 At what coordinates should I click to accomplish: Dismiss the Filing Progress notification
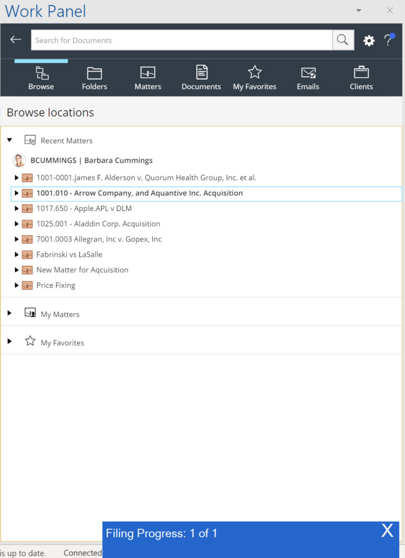point(388,531)
